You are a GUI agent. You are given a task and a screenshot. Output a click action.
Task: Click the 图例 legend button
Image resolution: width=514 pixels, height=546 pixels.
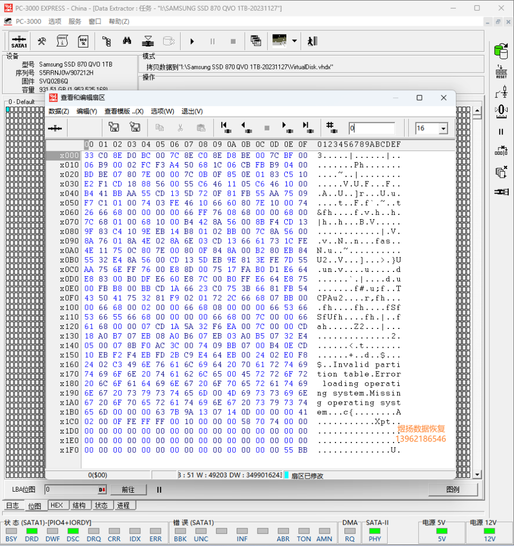[453, 489]
